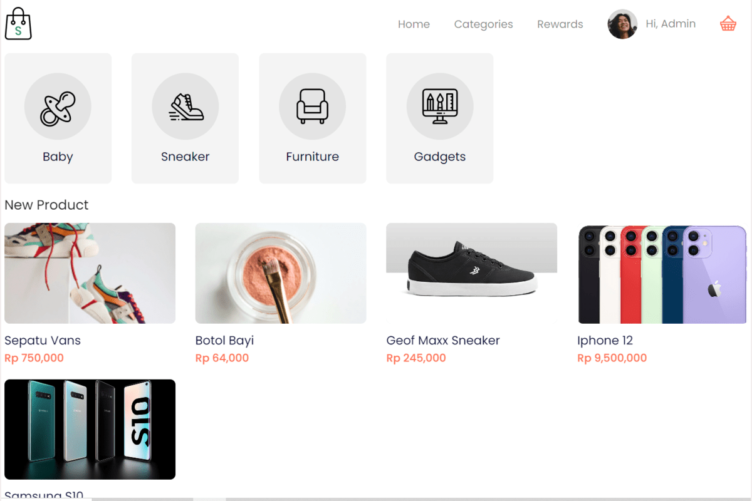View the Botol Bayi product photo
Image resolution: width=752 pixels, height=501 pixels.
[281, 273]
